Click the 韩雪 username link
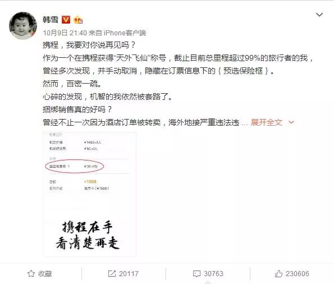This screenshot has height=284, width=334. 51,20
